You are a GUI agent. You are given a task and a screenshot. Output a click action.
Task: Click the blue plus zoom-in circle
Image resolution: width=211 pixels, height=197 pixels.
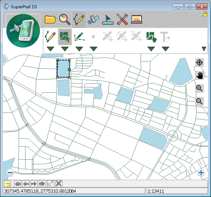(x=201, y=173)
